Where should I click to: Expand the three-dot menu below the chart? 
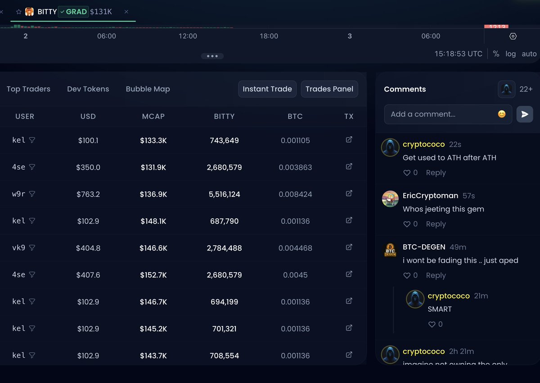point(212,56)
